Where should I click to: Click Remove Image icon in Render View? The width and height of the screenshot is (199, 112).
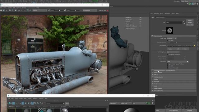click(30, 10)
